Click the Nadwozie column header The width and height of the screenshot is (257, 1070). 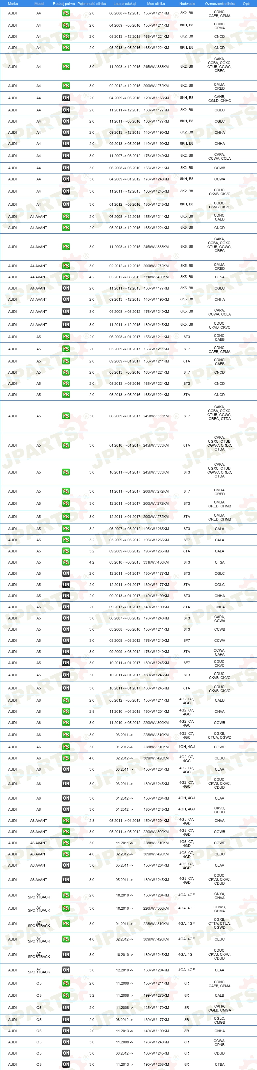pos(187,3)
